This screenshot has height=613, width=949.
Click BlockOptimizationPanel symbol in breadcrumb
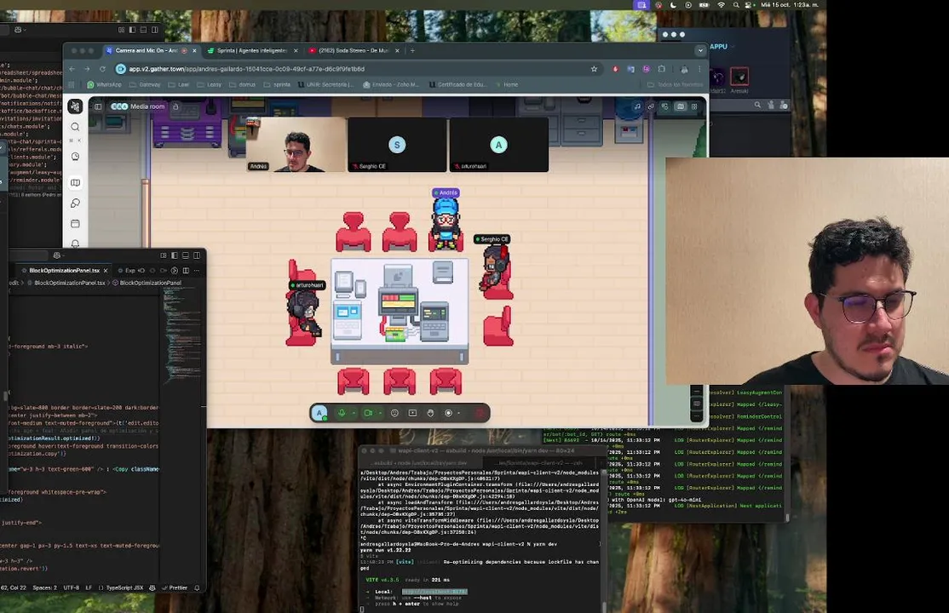point(150,283)
